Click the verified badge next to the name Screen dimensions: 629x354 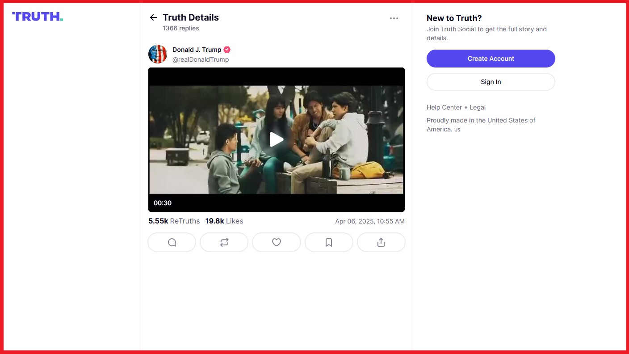point(227,50)
